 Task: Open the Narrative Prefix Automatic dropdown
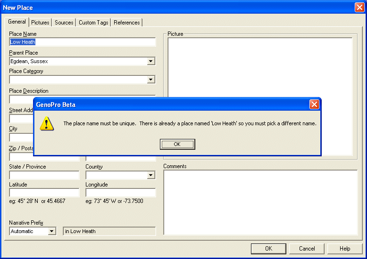pyautogui.click(x=51, y=231)
